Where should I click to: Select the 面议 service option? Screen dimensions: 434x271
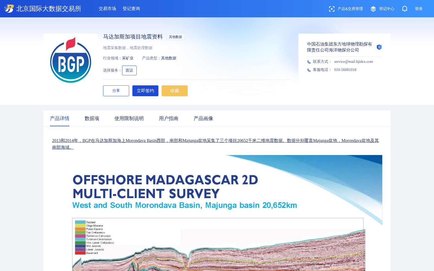[x=129, y=70]
